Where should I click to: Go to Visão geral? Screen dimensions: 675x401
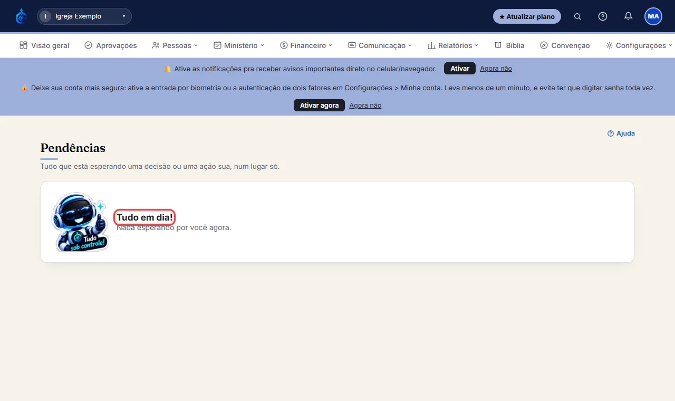tap(44, 45)
